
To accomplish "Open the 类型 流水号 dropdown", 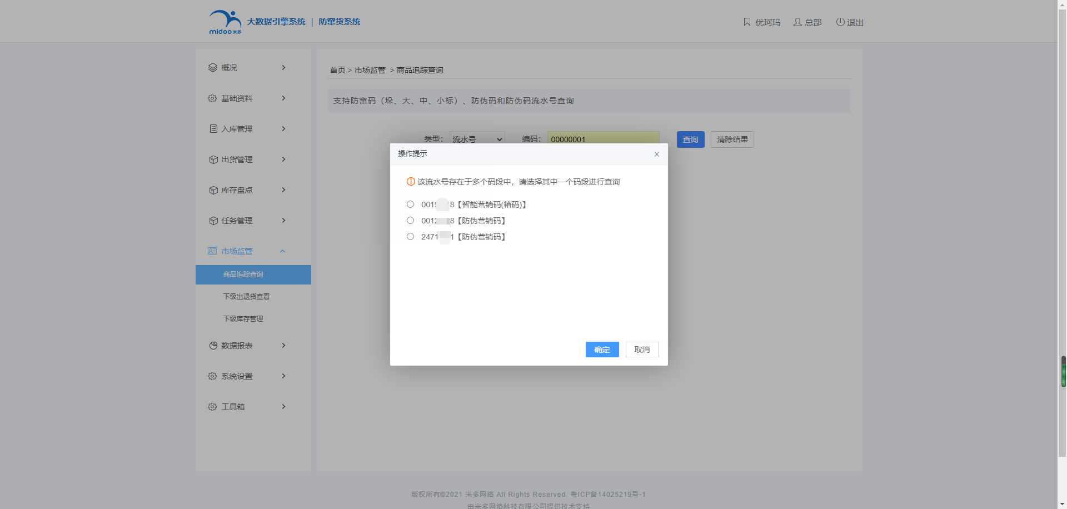I will (x=477, y=139).
